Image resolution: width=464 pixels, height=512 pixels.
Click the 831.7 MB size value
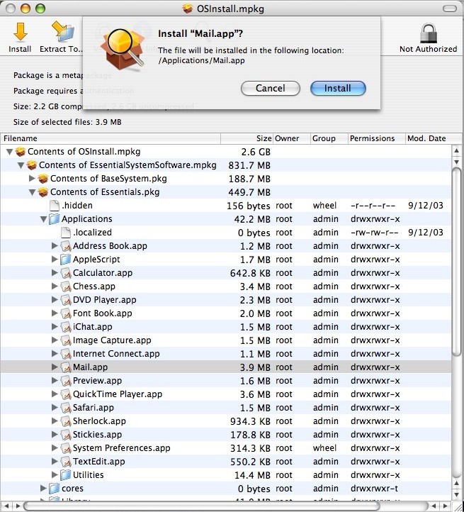(249, 165)
